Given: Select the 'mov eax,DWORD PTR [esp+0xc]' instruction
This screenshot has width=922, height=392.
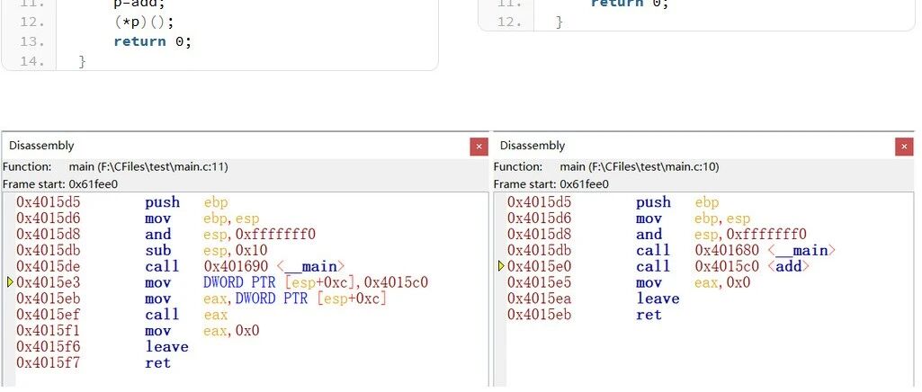Looking at the screenshot, I should pos(265,298).
